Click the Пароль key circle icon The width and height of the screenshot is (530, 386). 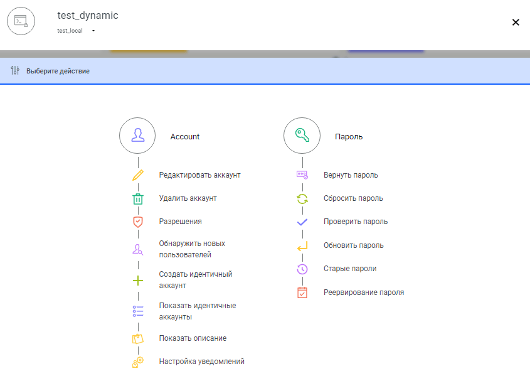(302, 136)
